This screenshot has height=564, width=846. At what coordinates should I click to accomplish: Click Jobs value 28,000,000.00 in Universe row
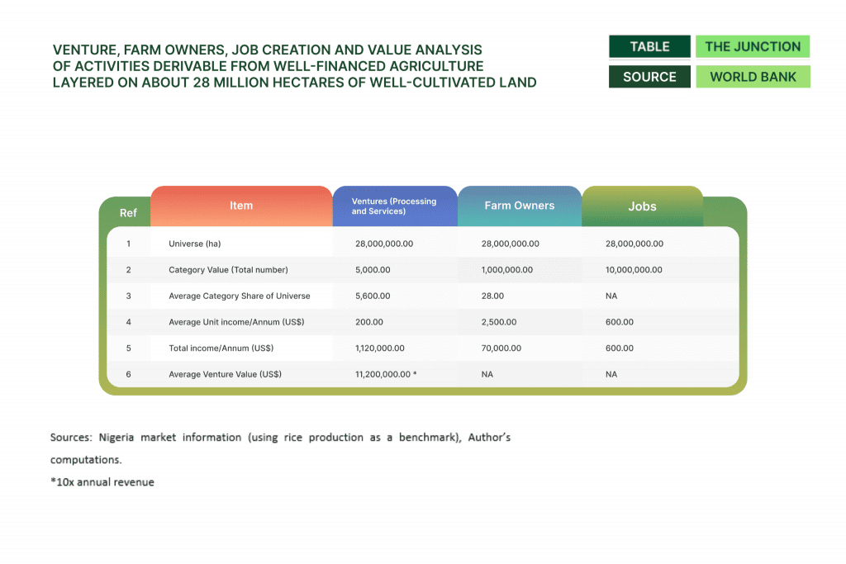coord(634,244)
